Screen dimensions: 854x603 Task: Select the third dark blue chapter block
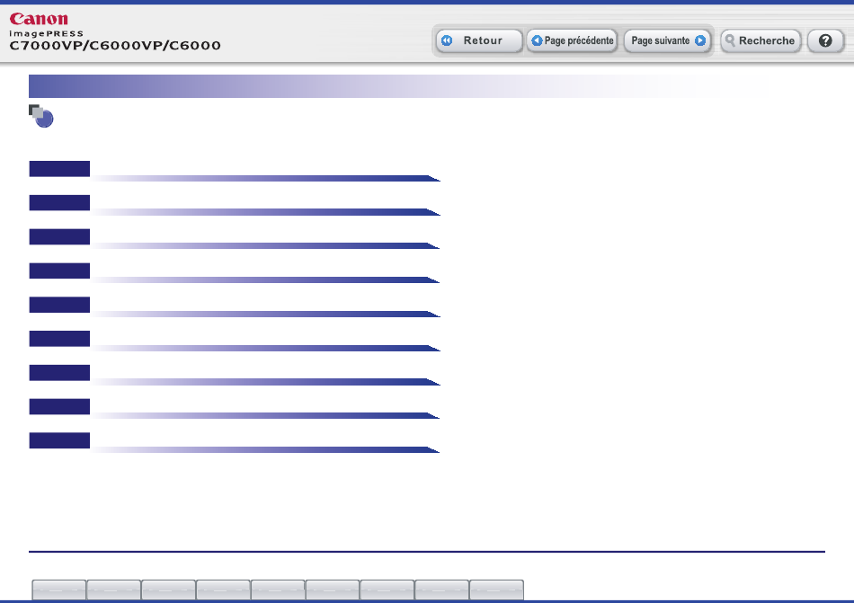click(59, 236)
